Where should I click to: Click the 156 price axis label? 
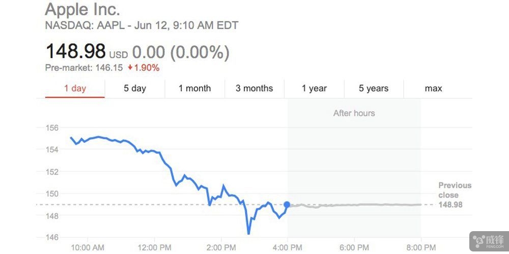click(52, 128)
